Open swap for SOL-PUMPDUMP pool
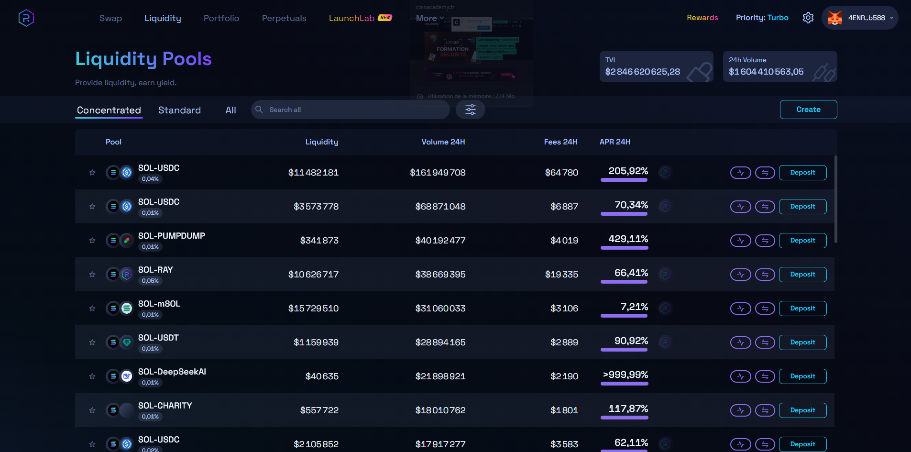911x452 pixels. (765, 241)
